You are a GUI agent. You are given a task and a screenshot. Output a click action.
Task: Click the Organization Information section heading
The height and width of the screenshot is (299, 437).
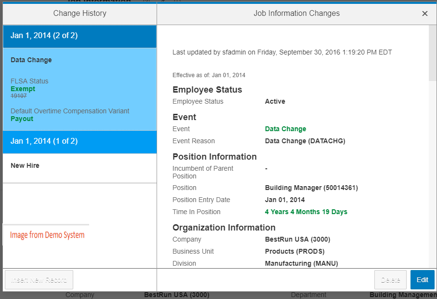click(x=224, y=228)
